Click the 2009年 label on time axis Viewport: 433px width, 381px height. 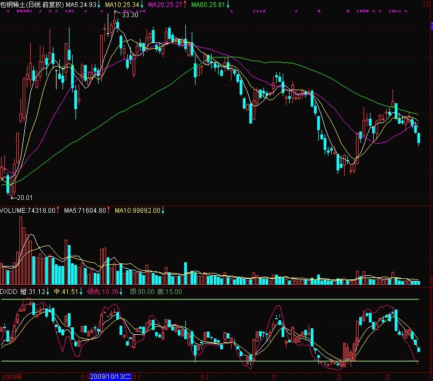[x=12, y=377]
